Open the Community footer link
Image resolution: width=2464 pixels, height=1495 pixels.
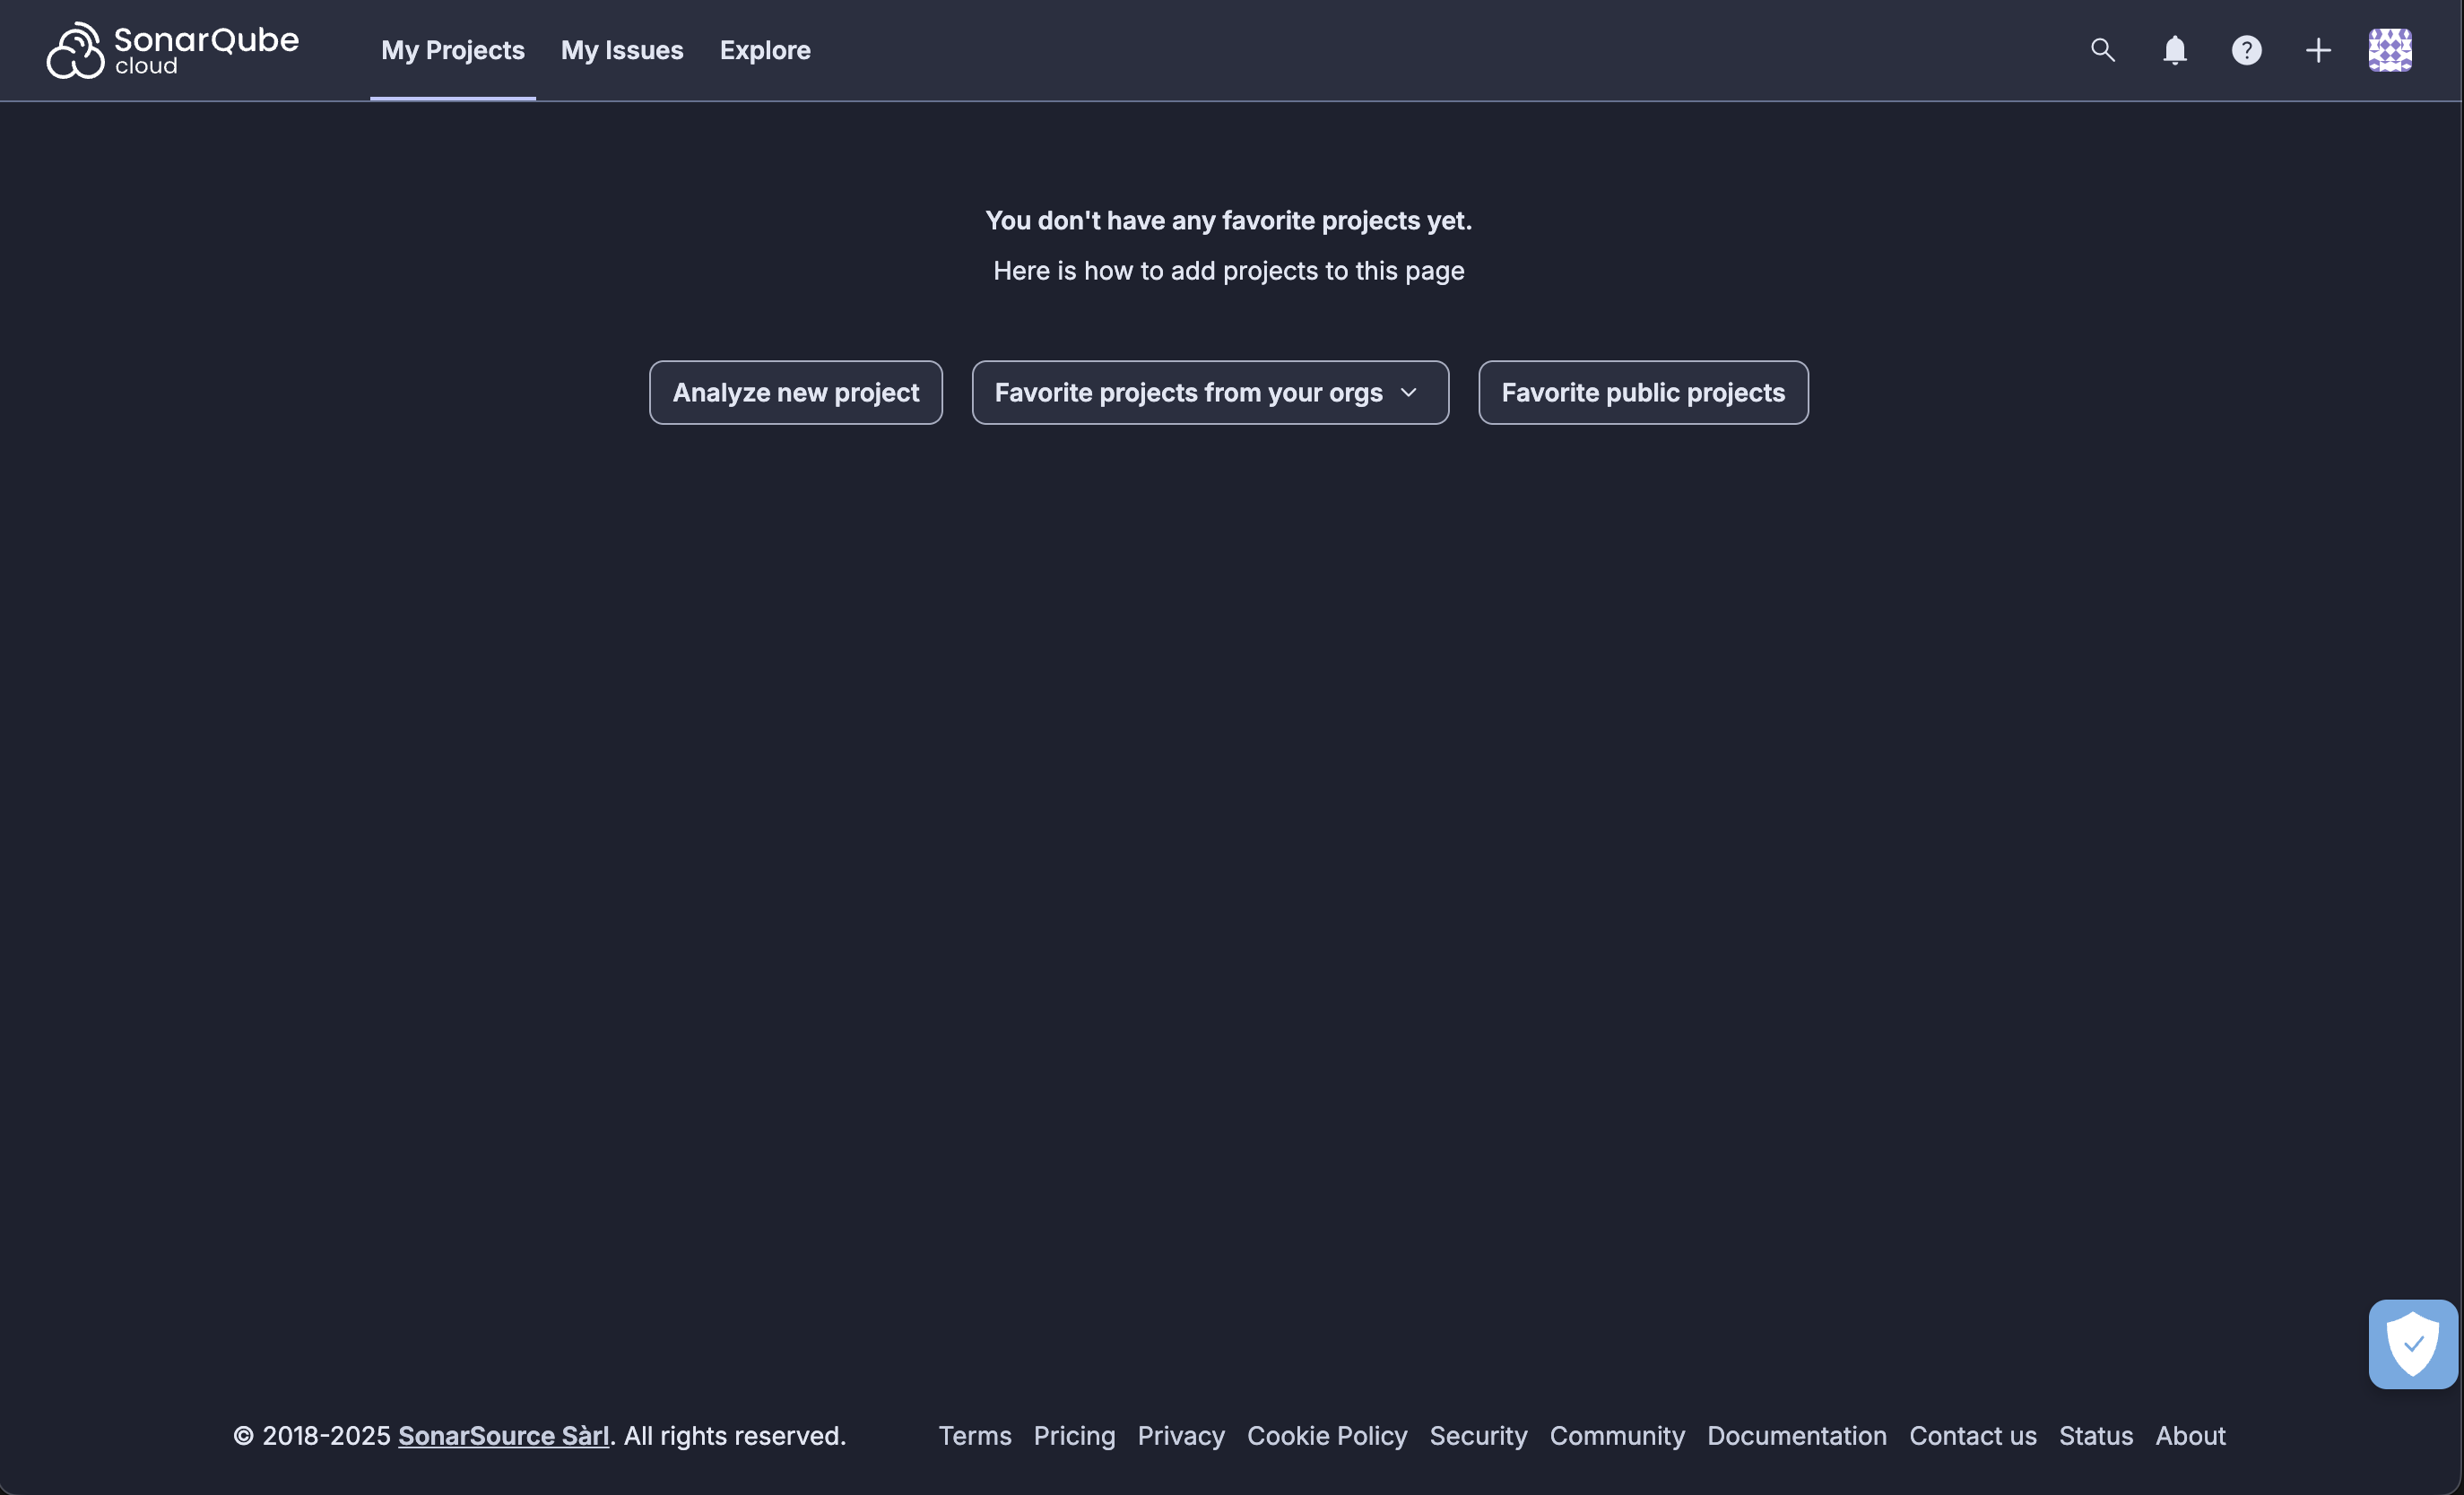[1616, 1436]
